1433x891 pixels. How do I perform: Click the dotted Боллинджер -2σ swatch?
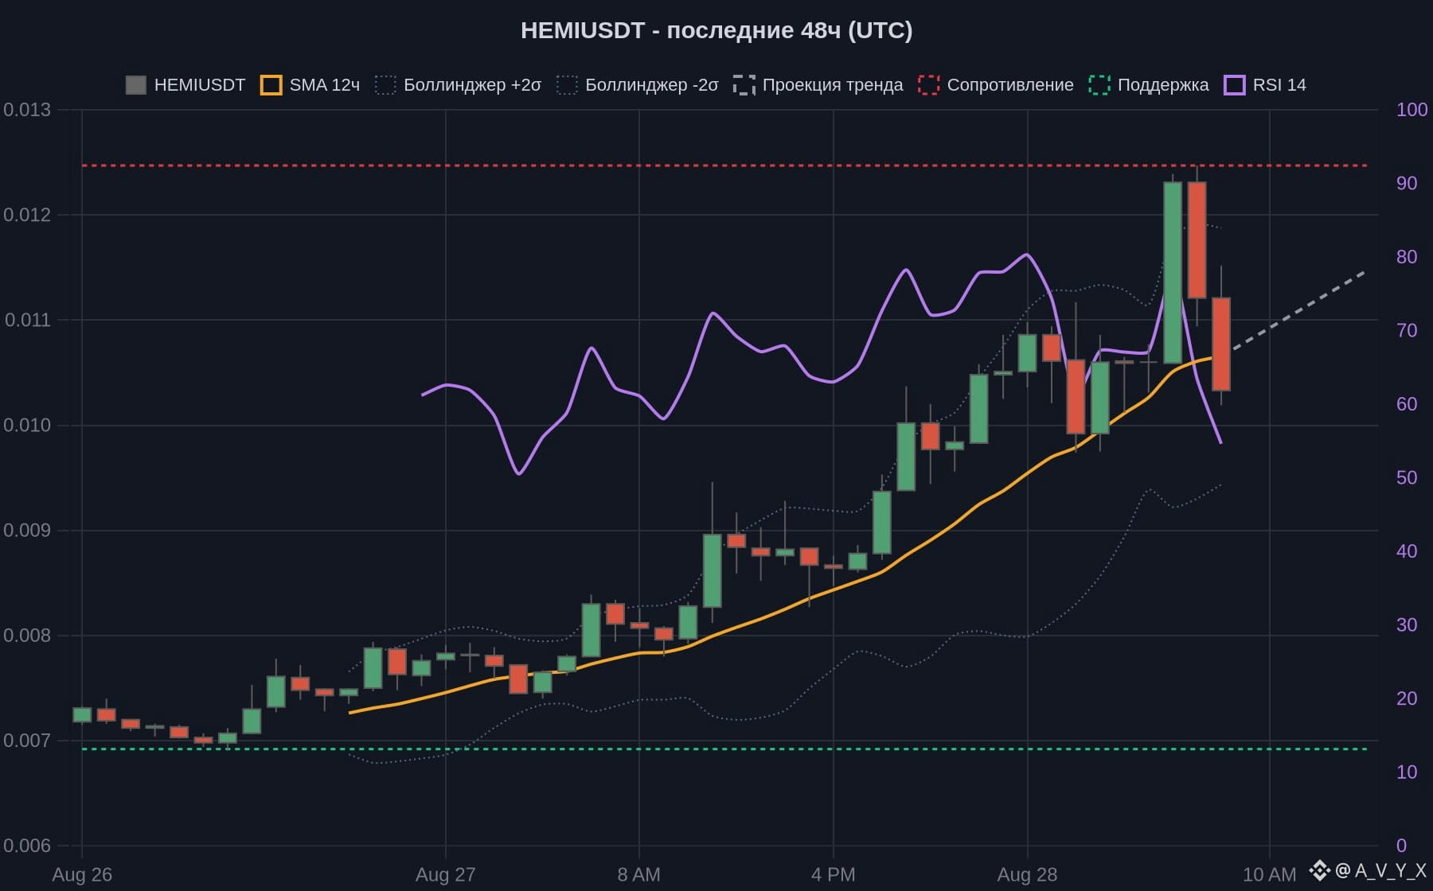point(567,85)
